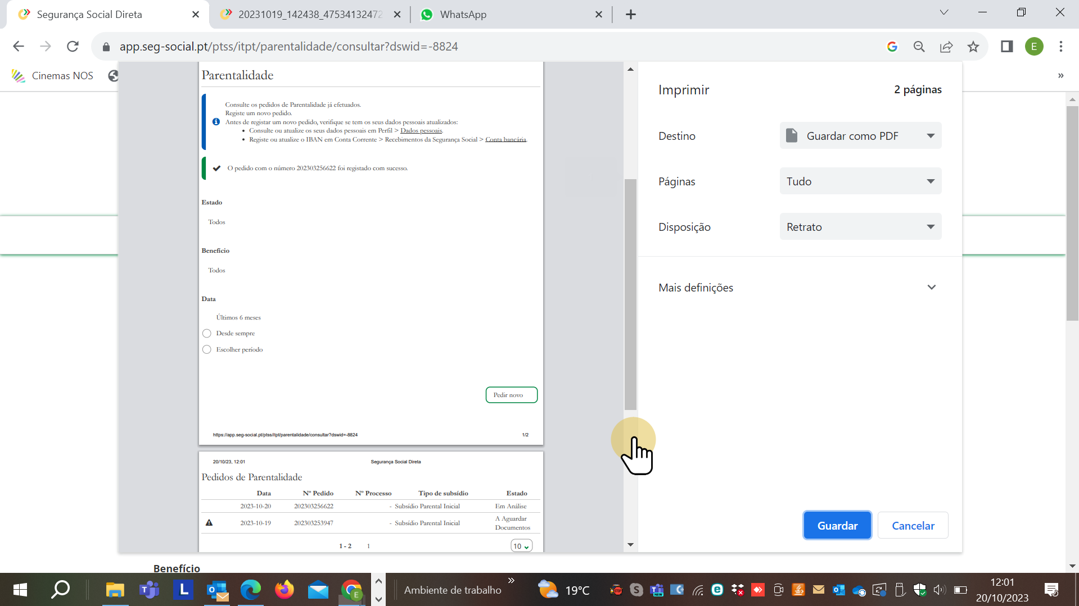The width and height of the screenshot is (1079, 606).
Task: Open the new tab plus button
Action: 631,15
